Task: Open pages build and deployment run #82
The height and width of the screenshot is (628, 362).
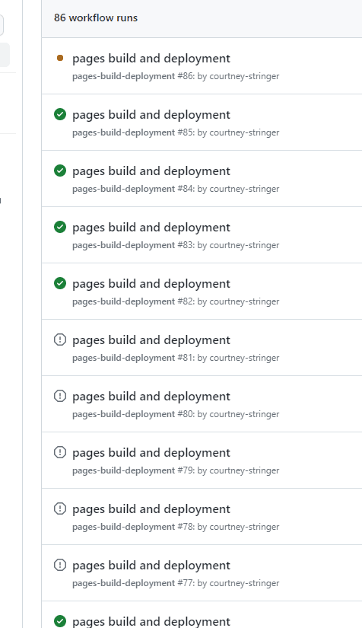Action: coord(151,284)
